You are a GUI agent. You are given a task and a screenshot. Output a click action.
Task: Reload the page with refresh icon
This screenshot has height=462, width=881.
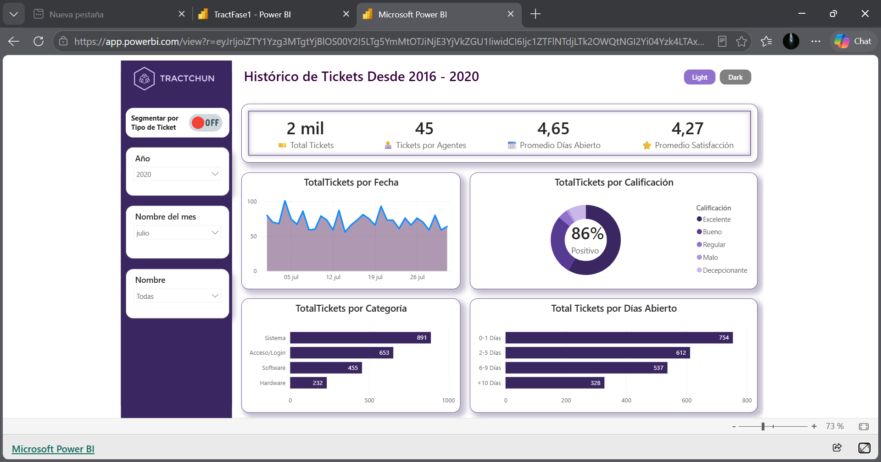tap(39, 41)
